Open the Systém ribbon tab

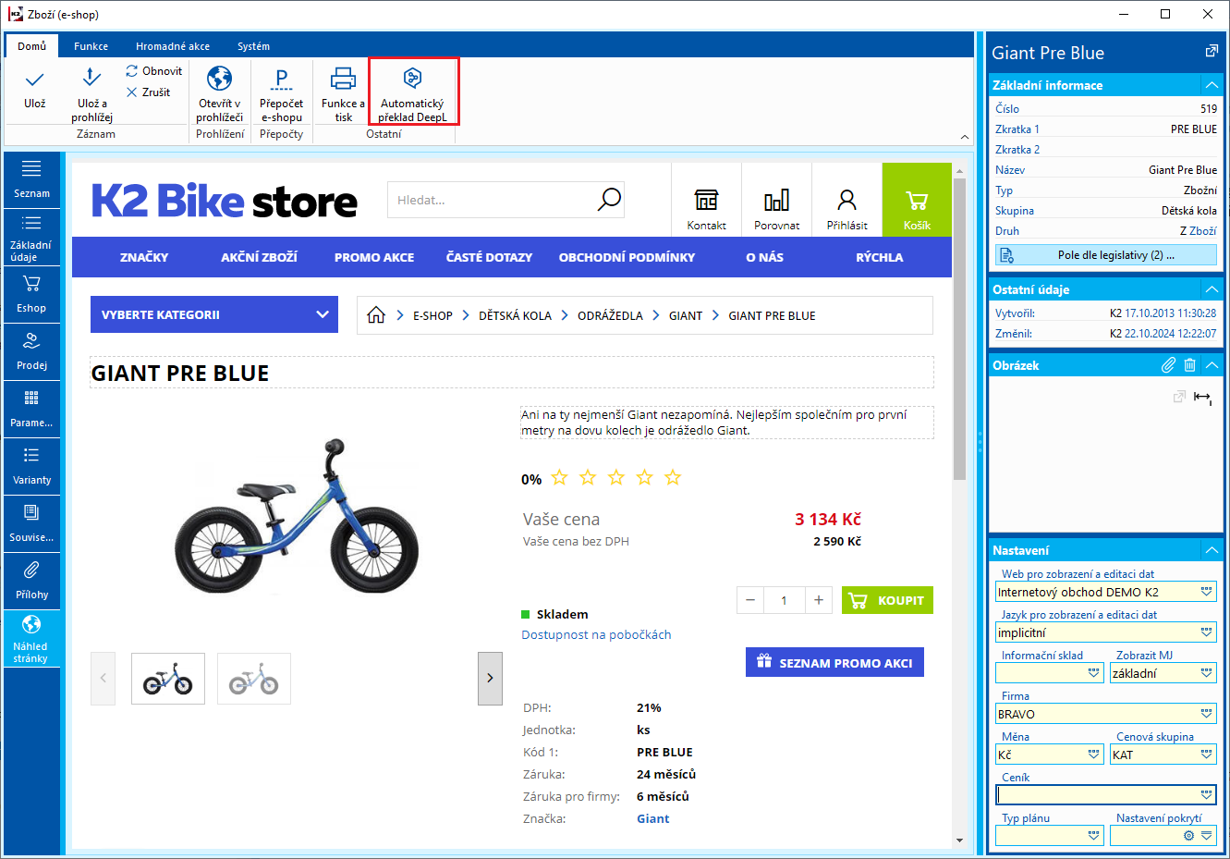click(253, 46)
